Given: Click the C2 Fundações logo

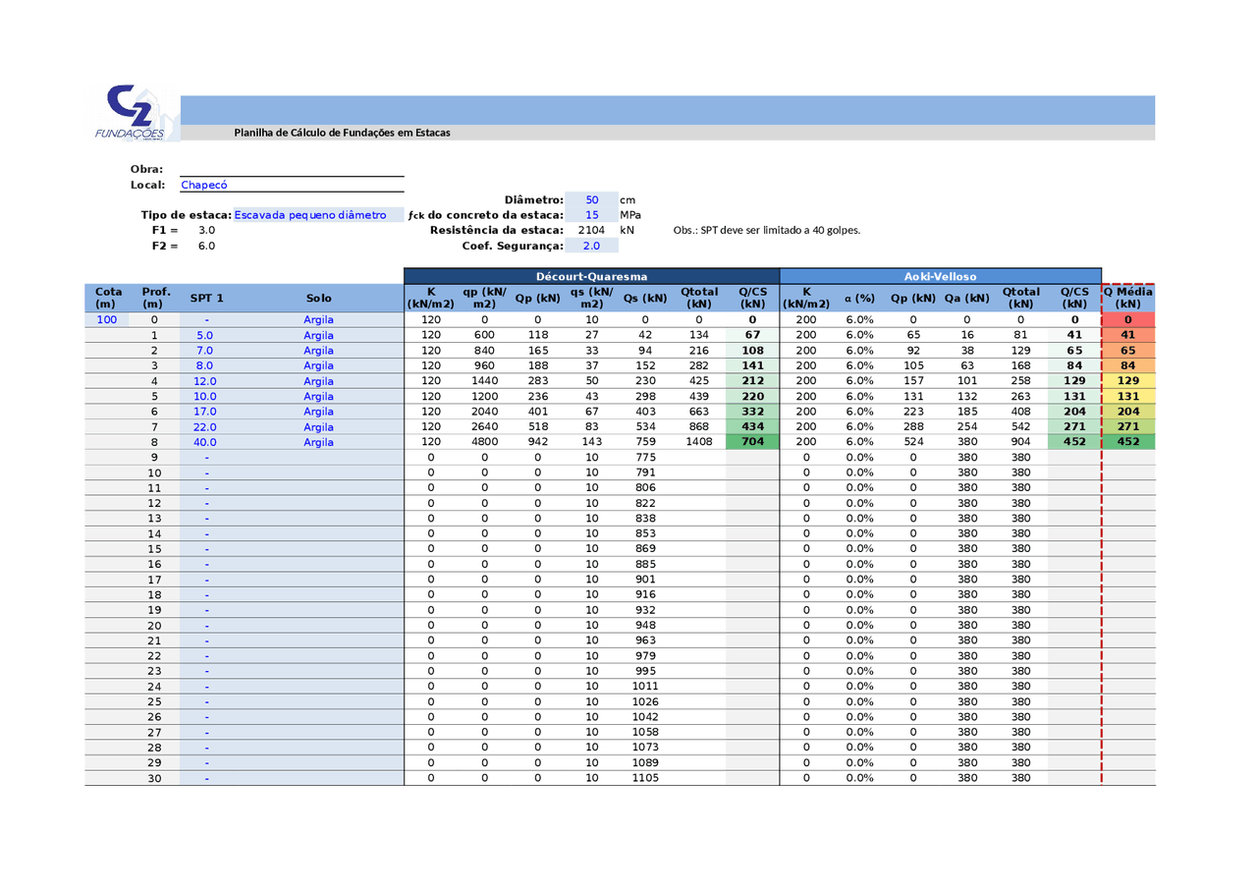Looking at the screenshot, I should pos(136,114).
